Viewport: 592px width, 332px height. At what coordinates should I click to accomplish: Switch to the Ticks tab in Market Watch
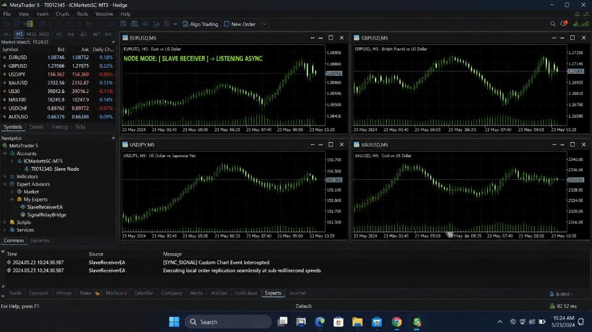pyautogui.click(x=80, y=127)
